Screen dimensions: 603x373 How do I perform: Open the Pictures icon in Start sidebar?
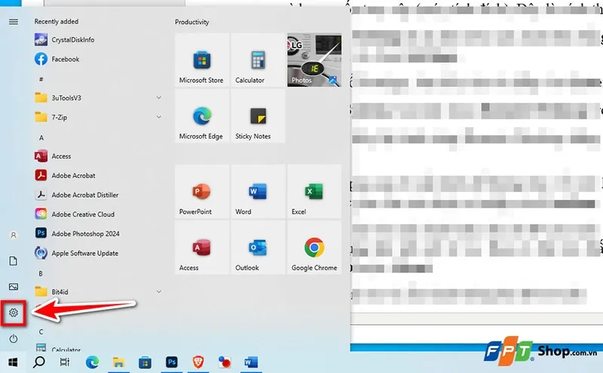(13, 287)
